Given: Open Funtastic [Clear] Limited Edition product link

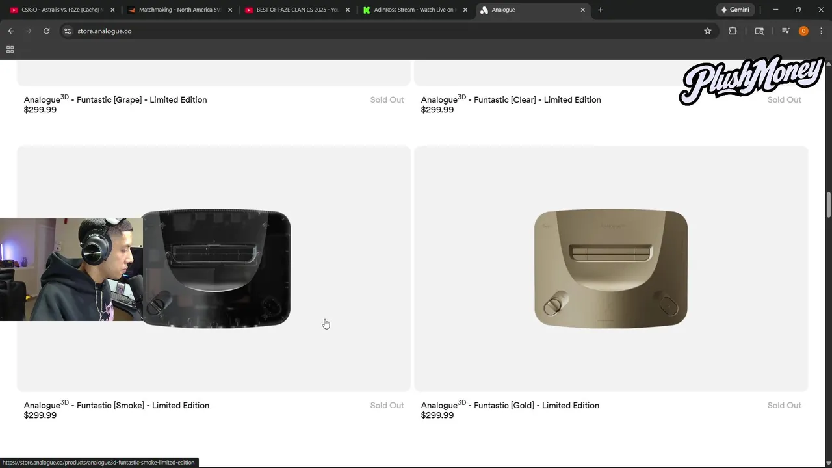Looking at the screenshot, I should pos(511,99).
